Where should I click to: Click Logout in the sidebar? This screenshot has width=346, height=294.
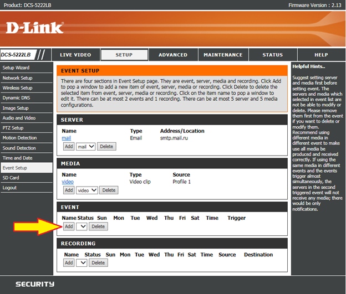[9, 188]
